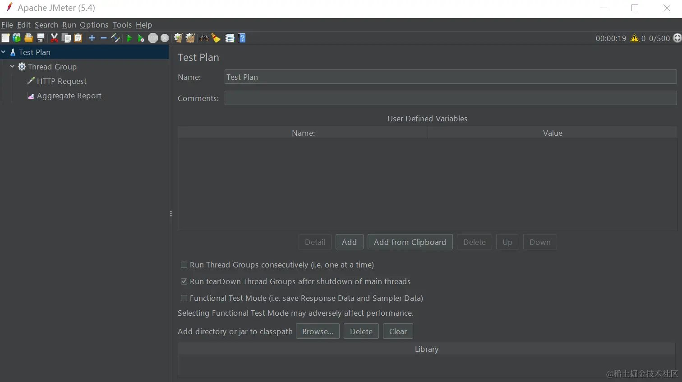
Task: Click the Library column header
Action: [427, 349]
